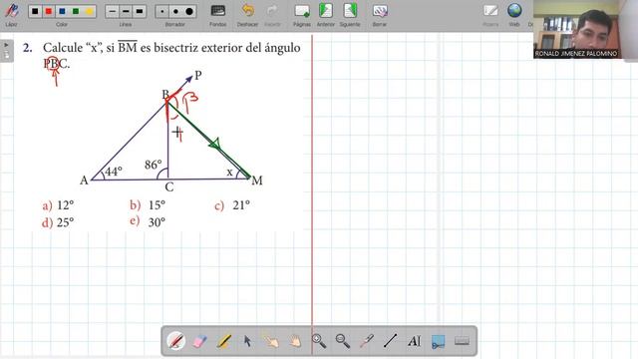The height and width of the screenshot is (359, 638).
Task: Pick the black color swatch
Action: (35, 11)
